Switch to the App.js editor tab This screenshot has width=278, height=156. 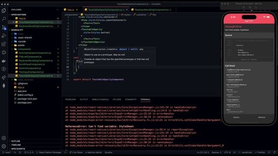click(x=70, y=10)
